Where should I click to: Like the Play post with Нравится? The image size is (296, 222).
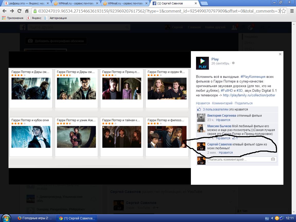203,103
